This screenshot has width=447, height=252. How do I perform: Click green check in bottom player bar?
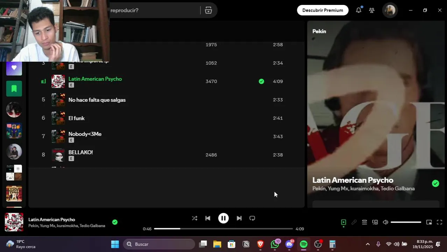pyautogui.click(x=115, y=222)
